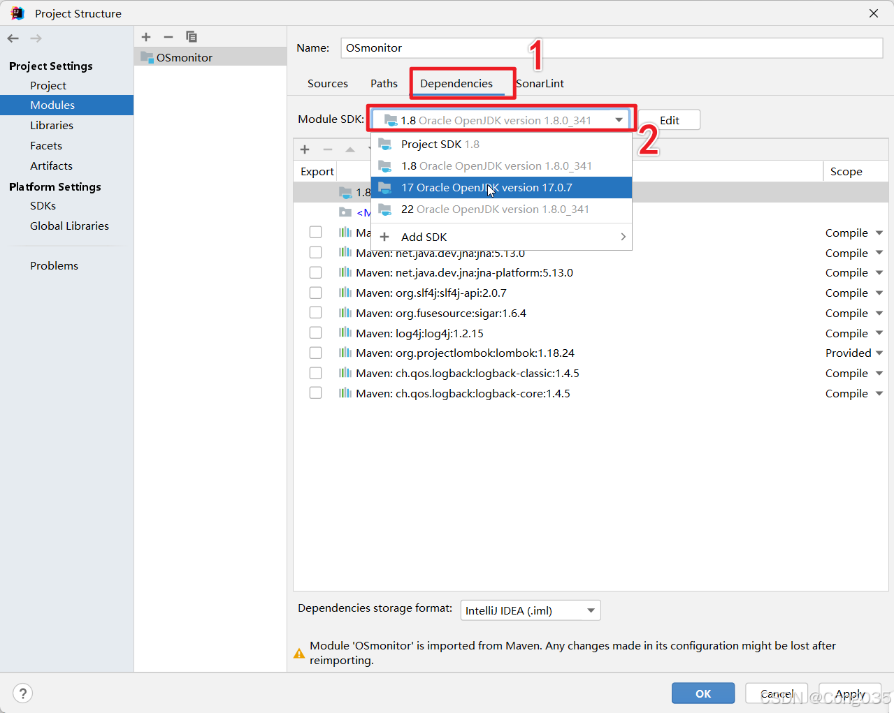The image size is (894, 713).
Task: Add a dependency with plus icon
Action: coord(305,149)
